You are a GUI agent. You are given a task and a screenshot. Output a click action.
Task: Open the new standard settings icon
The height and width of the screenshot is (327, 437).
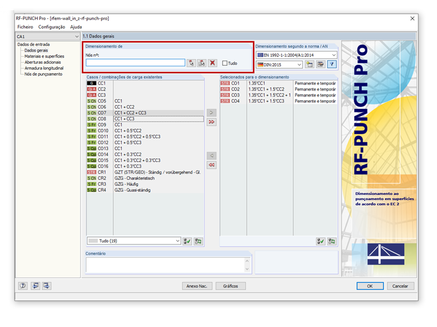tap(309, 64)
